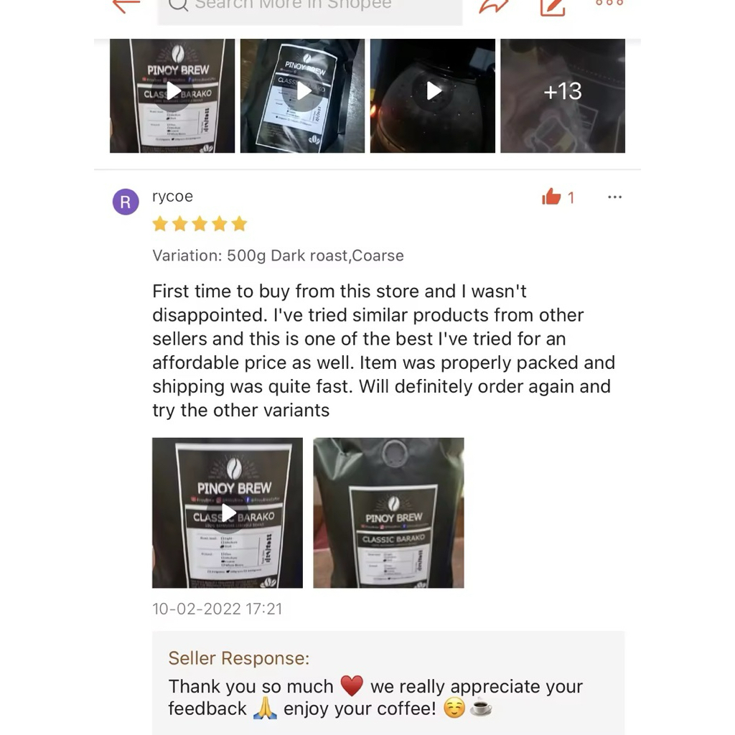Open rycoe's purple avatar
The height and width of the screenshot is (735, 735).
click(126, 202)
